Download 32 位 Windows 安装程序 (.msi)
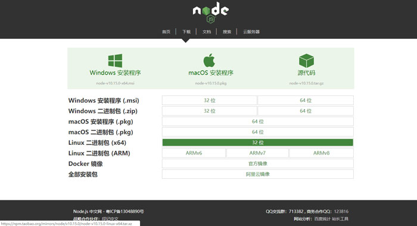Screen dimensions: 417x226 pos(210,100)
